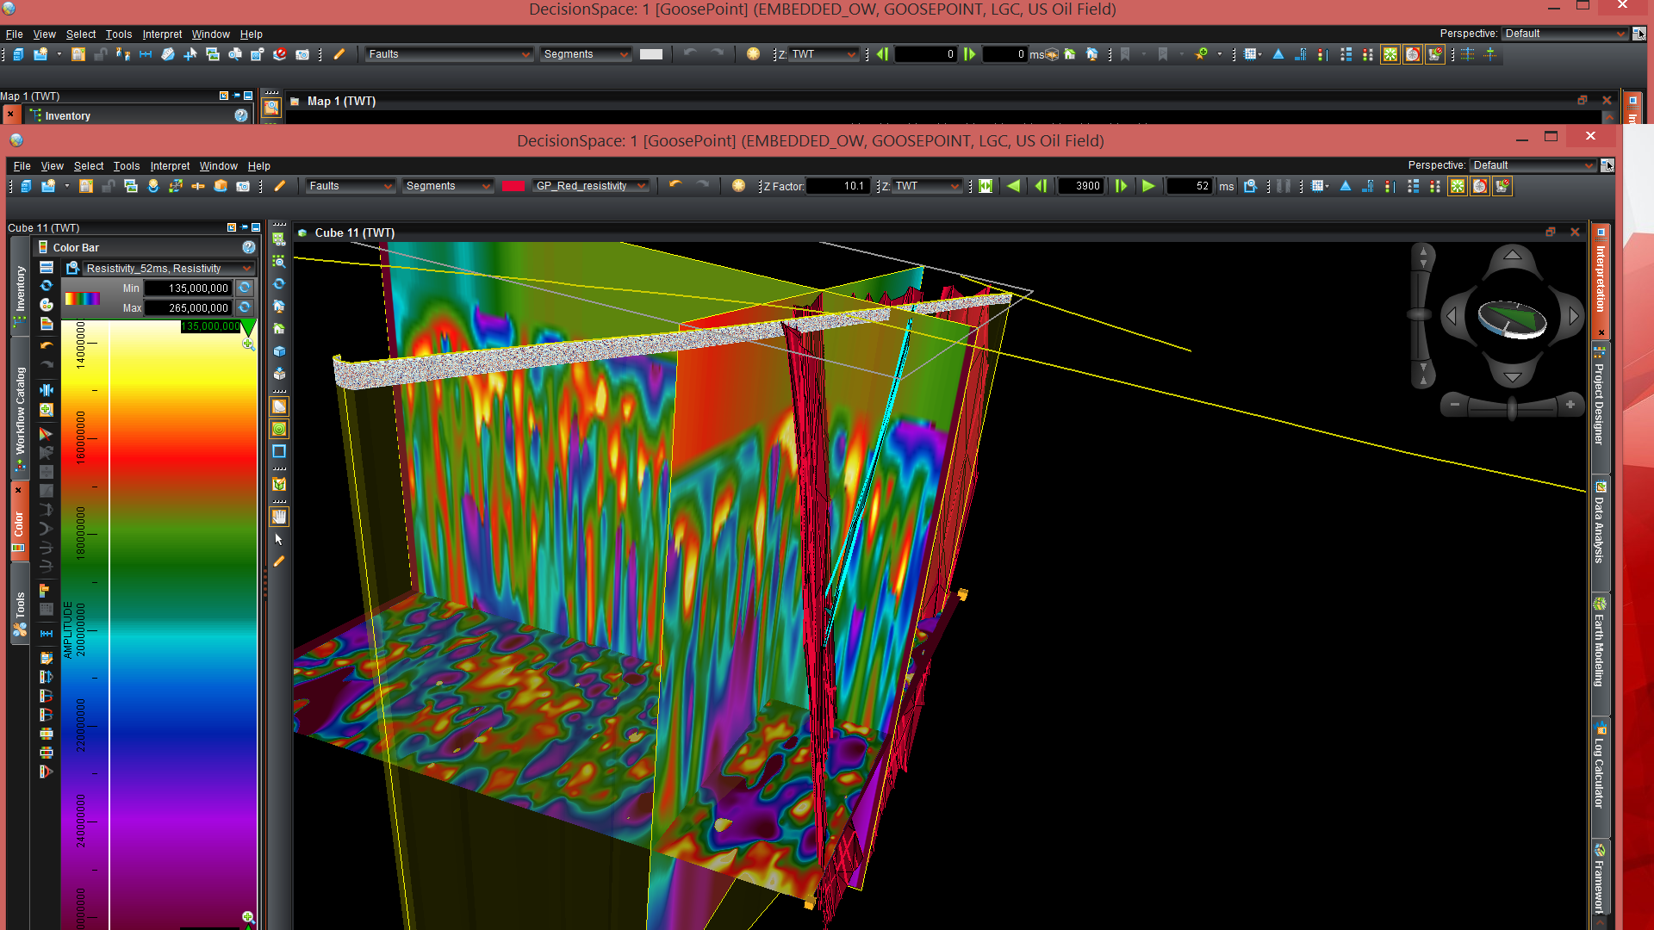
Task: Click the pencil edit icon in front toolbar
Action: pos(280,186)
